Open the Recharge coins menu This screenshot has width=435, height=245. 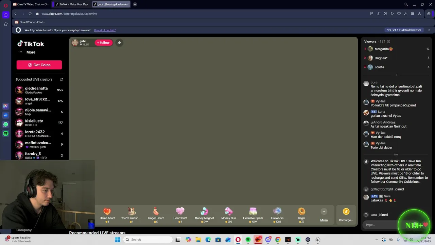tap(346, 215)
